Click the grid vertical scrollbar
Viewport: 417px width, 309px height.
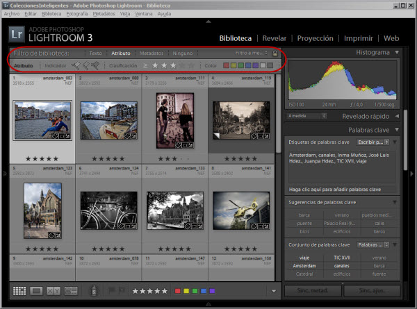click(x=278, y=114)
